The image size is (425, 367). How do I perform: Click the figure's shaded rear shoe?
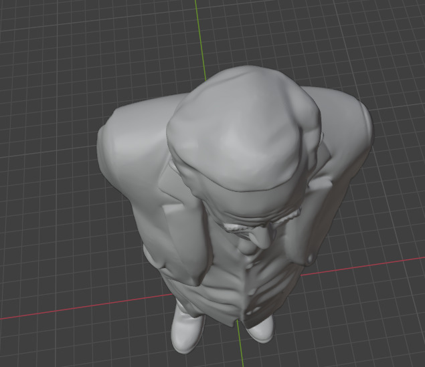pos(262,330)
